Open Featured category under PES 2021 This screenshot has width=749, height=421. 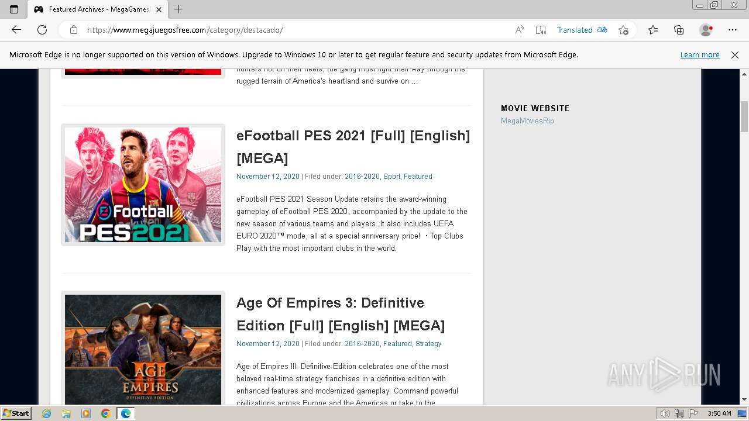[418, 177]
